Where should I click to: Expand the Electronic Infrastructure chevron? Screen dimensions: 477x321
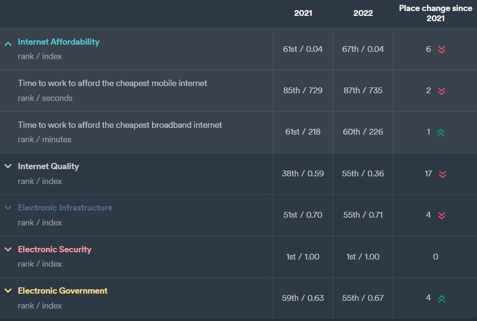[x=8, y=208]
